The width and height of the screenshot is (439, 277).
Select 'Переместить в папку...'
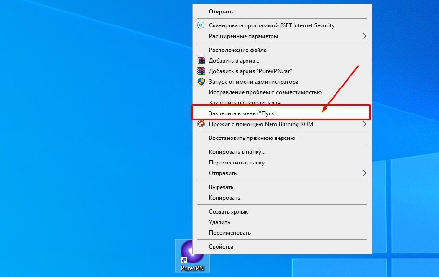[282, 163]
